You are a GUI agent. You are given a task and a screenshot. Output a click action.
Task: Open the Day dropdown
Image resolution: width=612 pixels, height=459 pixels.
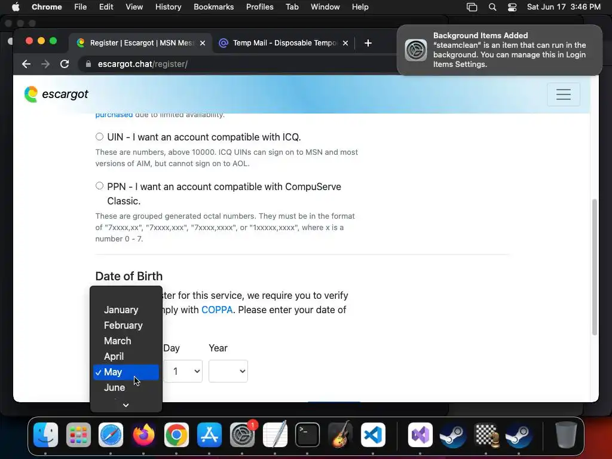(183, 371)
